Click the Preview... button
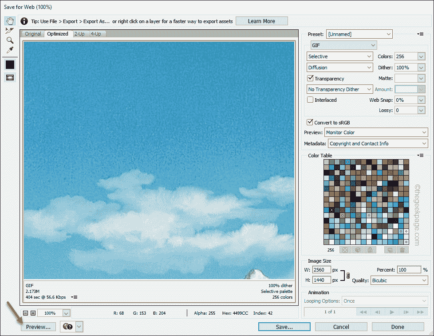434x336 pixels. coord(38,327)
